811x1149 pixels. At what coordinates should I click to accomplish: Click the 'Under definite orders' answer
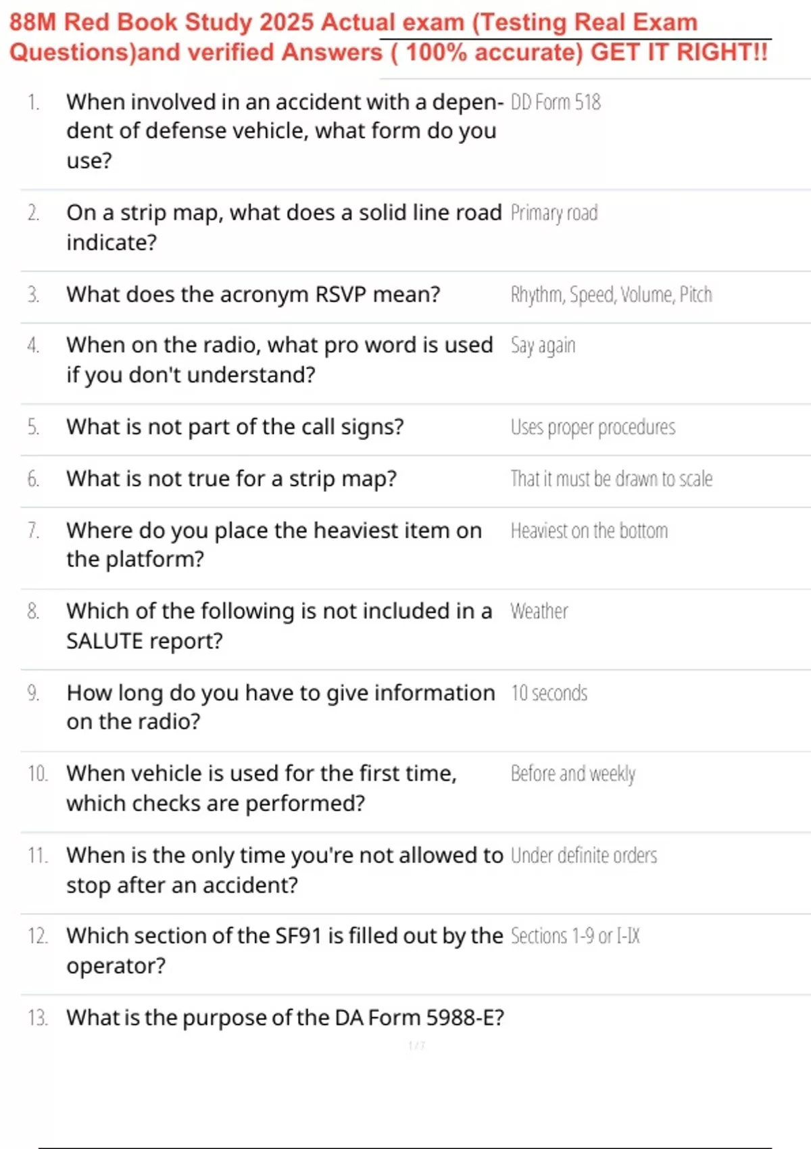pyautogui.click(x=584, y=856)
